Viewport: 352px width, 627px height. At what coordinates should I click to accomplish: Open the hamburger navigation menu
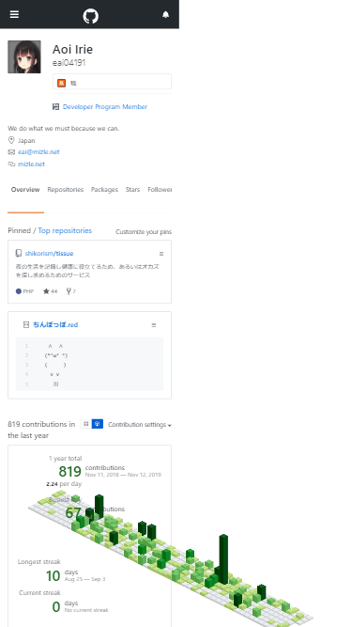14,14
